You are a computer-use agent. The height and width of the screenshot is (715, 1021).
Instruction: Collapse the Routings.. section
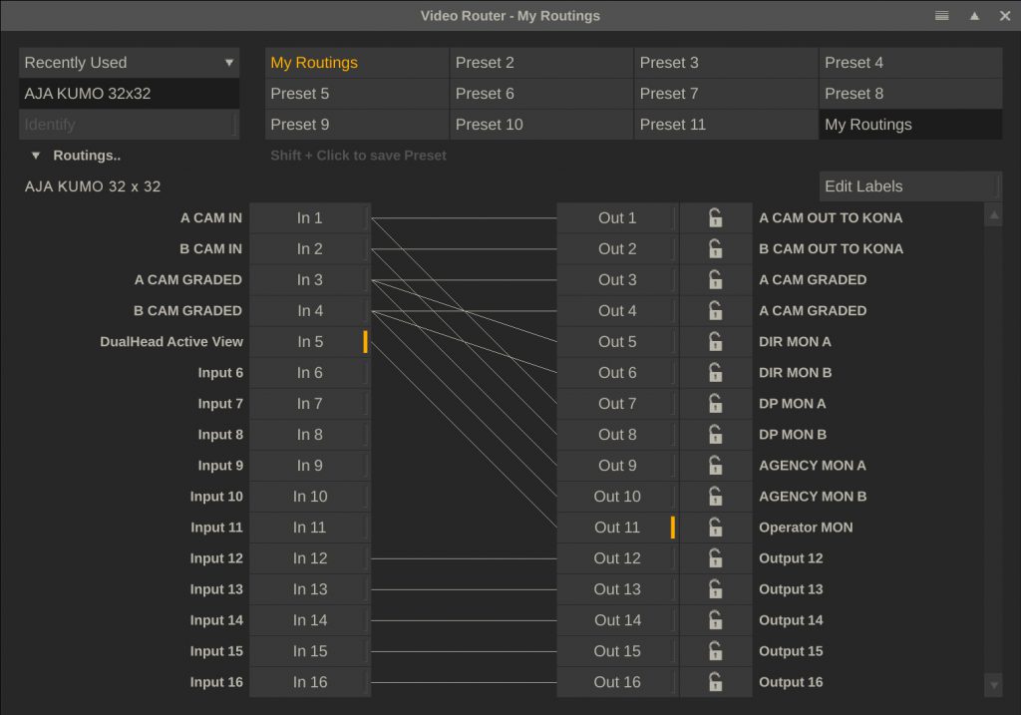36,156
